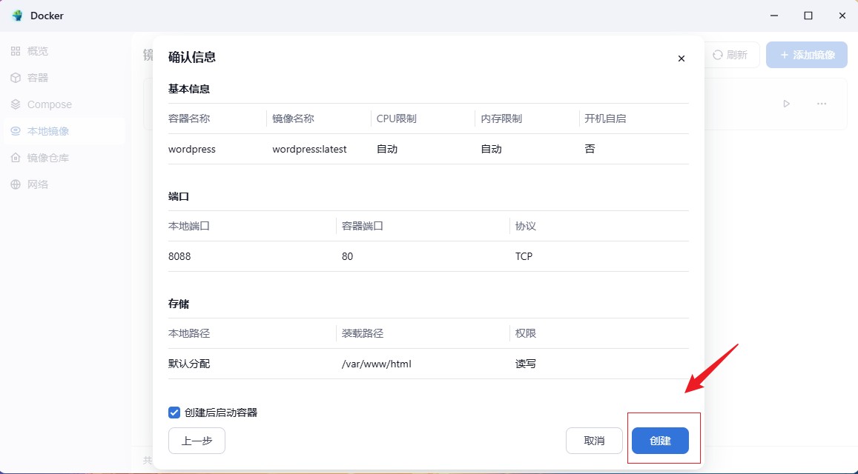Uncheck 创建后启动容器 checkbox

coord(174,413)
